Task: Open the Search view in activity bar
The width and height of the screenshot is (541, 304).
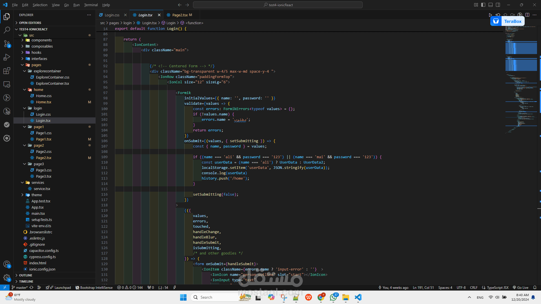Action: [7, 30]
